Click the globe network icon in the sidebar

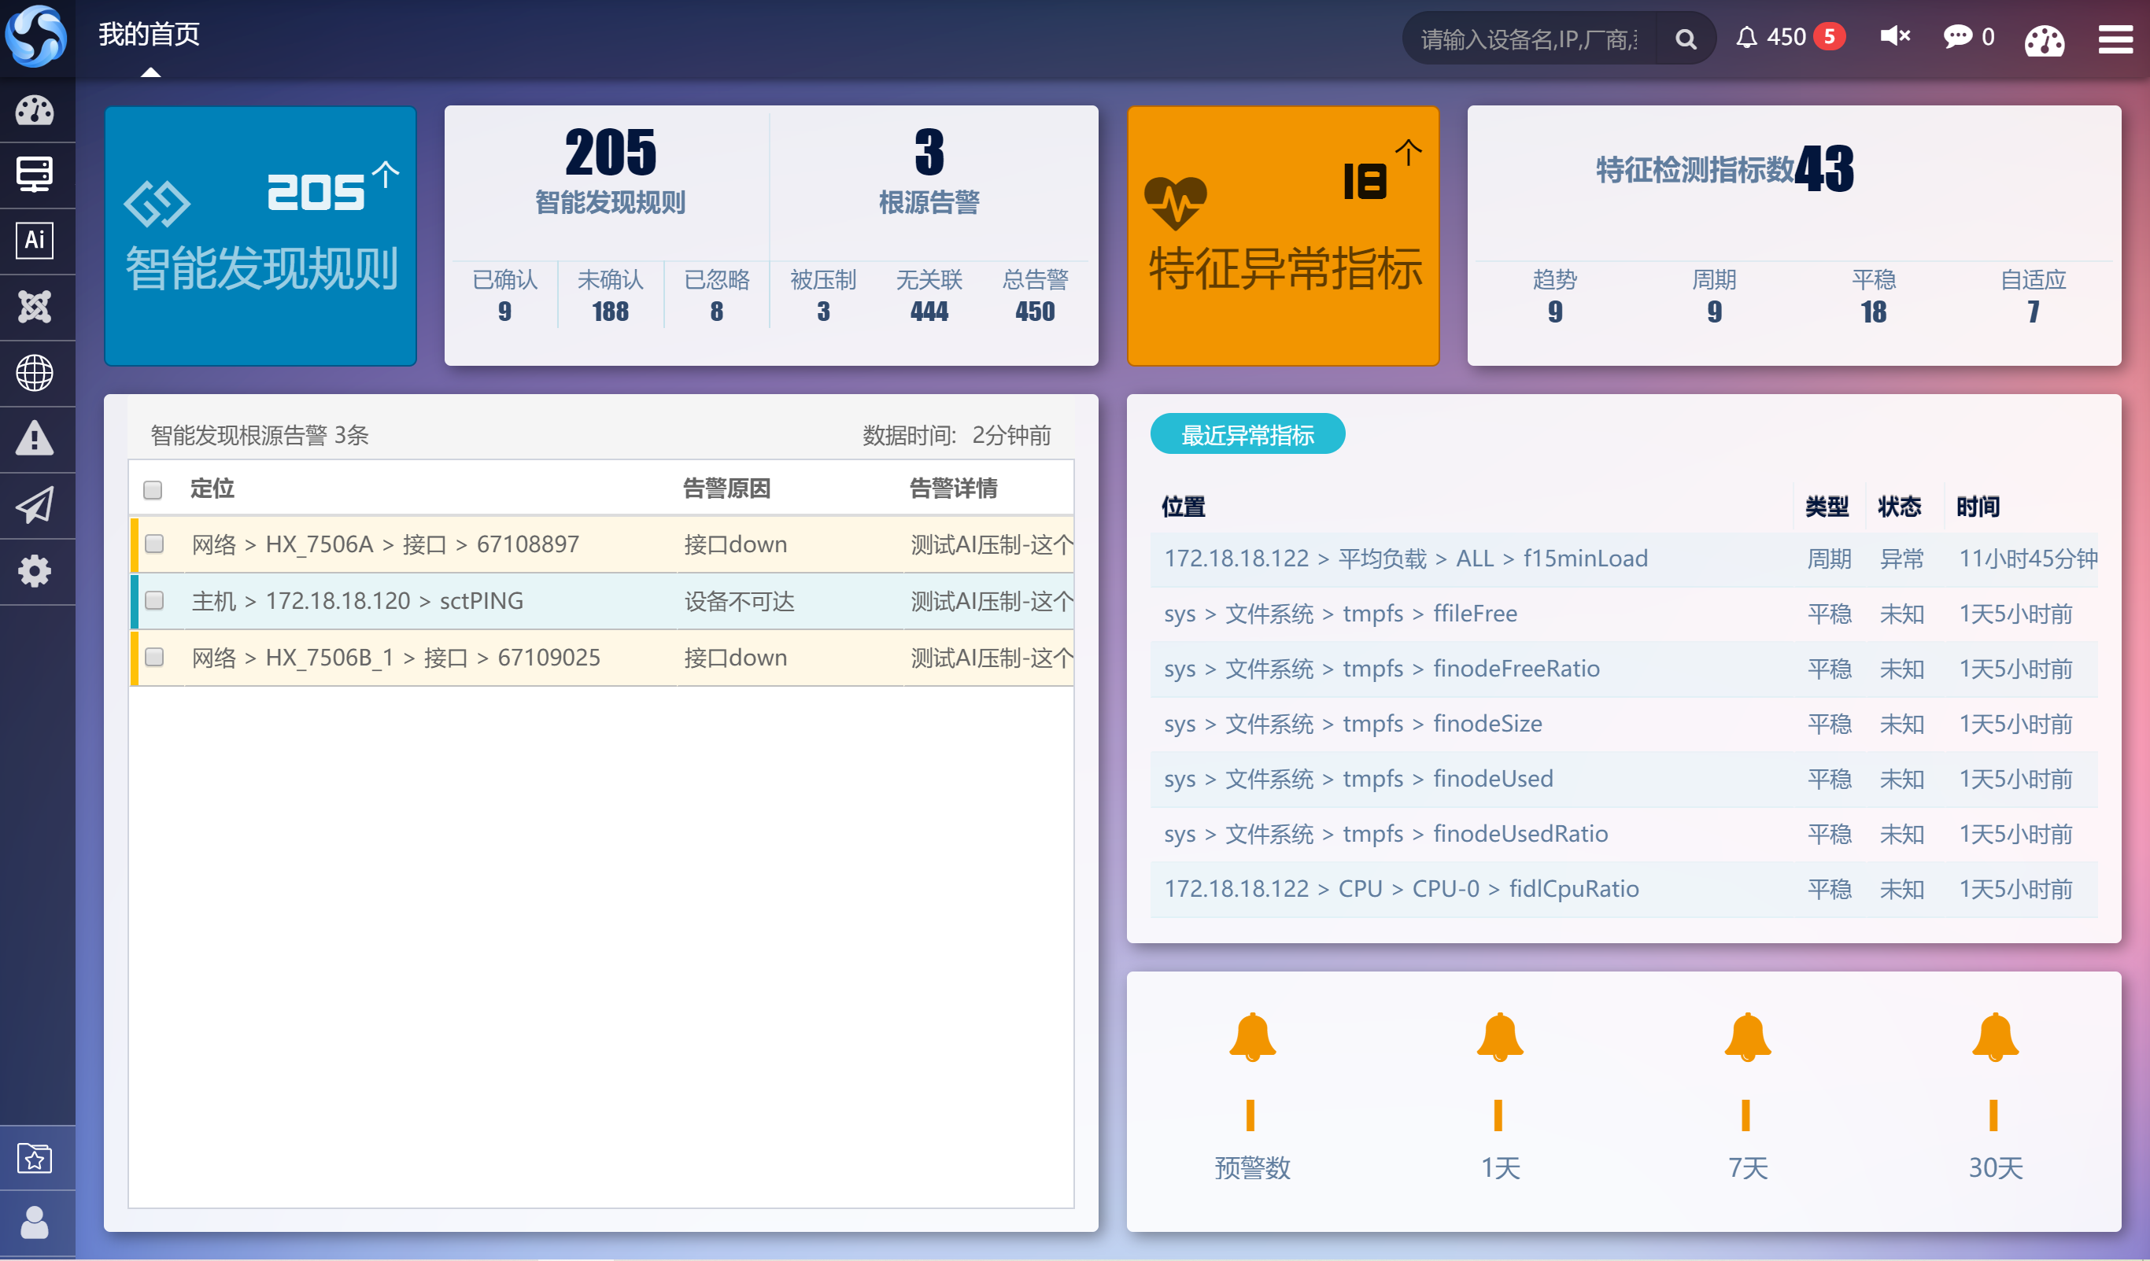click(x=35, y=373)
